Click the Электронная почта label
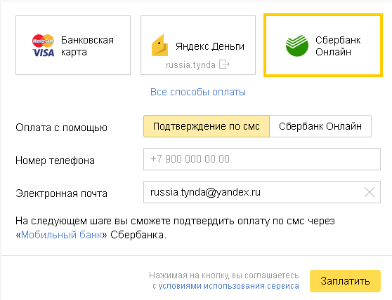 [62, 193]
